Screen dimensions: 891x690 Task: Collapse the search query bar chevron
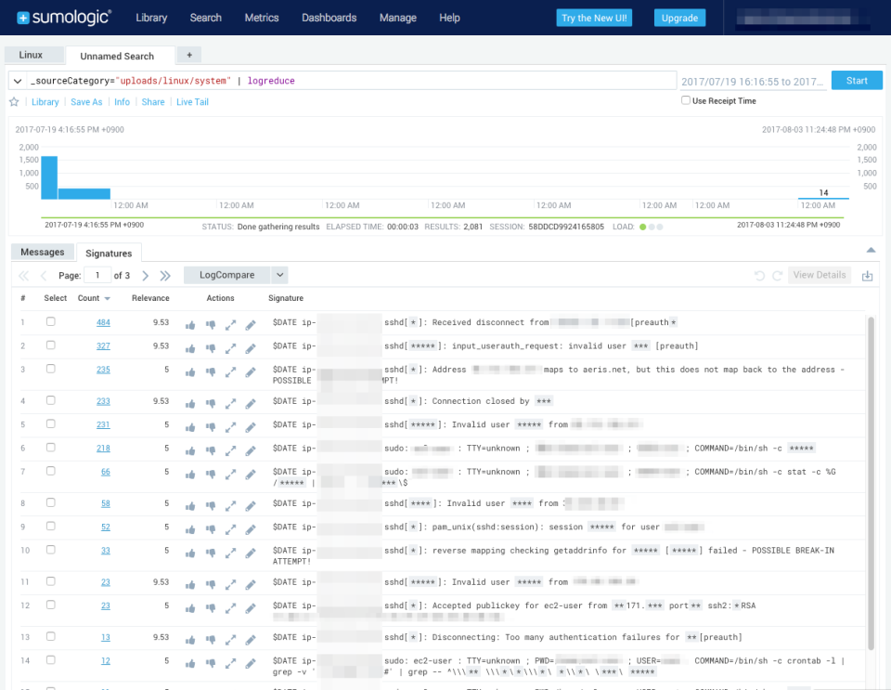tap(17, 81)
